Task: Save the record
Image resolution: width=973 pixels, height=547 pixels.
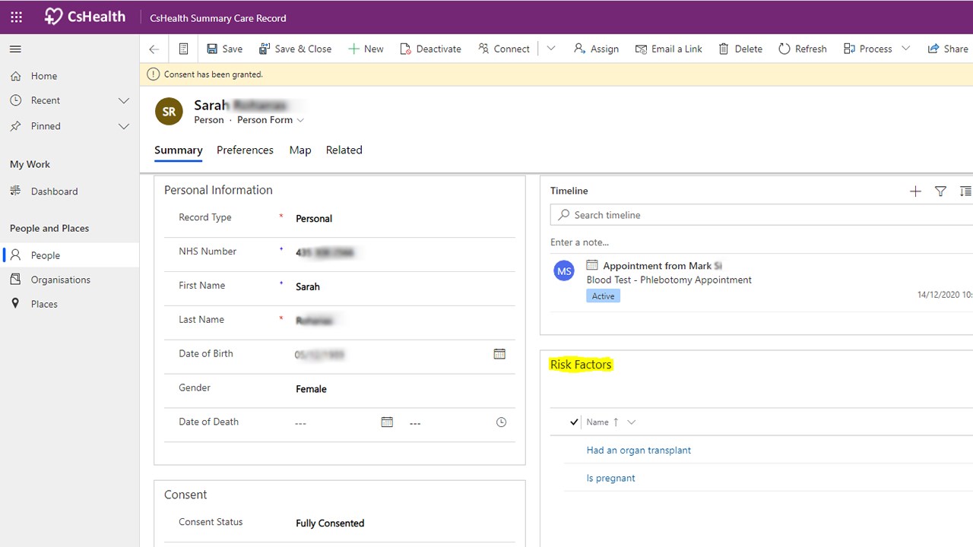Action: 225,49
